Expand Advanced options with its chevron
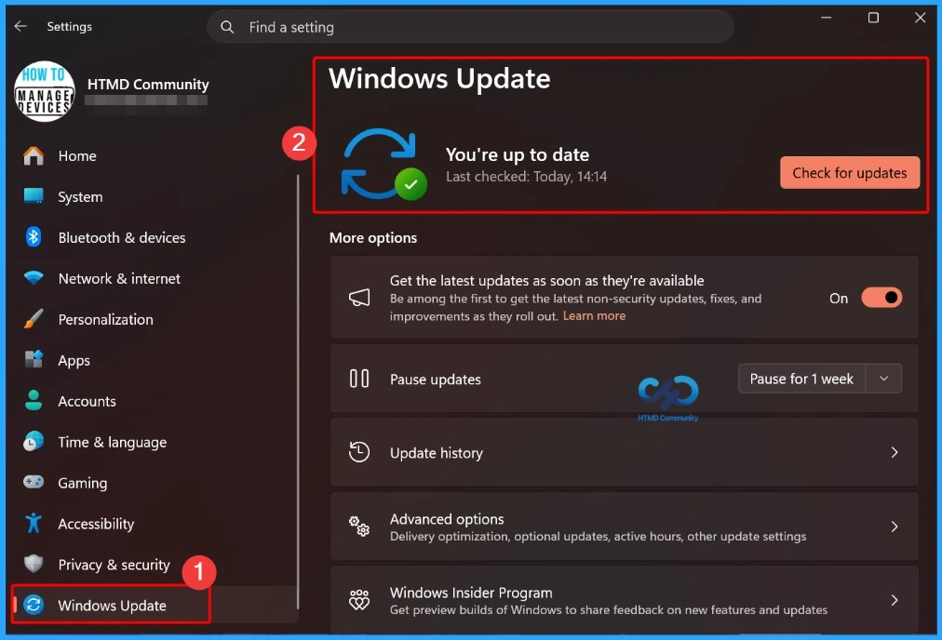This screenshot has width=942, height=640. pyautogui.click(x=895, y=526)
